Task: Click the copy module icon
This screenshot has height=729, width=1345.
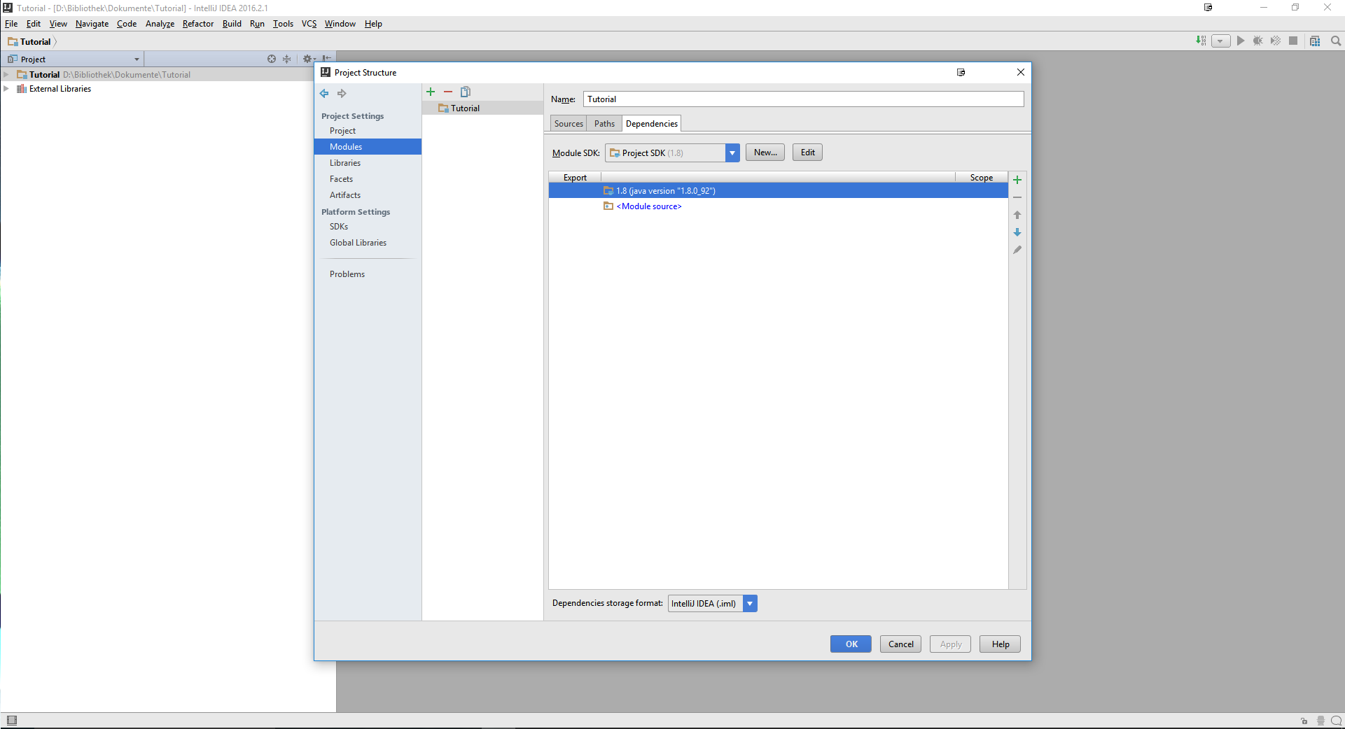Action: pyautogui.click(x=466, y=92)
